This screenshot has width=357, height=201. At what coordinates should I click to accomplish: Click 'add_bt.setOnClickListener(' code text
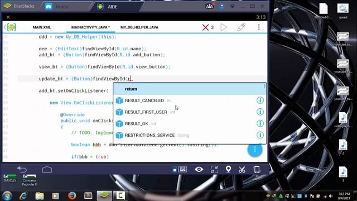pyautogui.click(x=74, y=90)
